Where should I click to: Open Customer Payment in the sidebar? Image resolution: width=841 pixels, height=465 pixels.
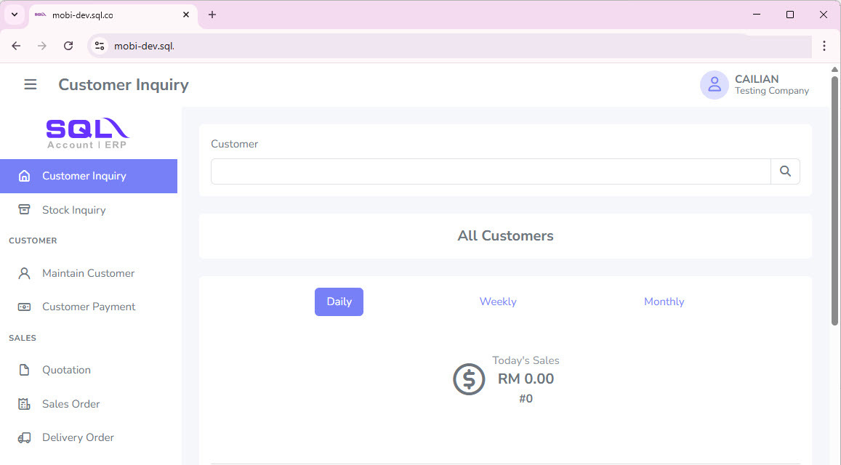click(x=89, y=307)
